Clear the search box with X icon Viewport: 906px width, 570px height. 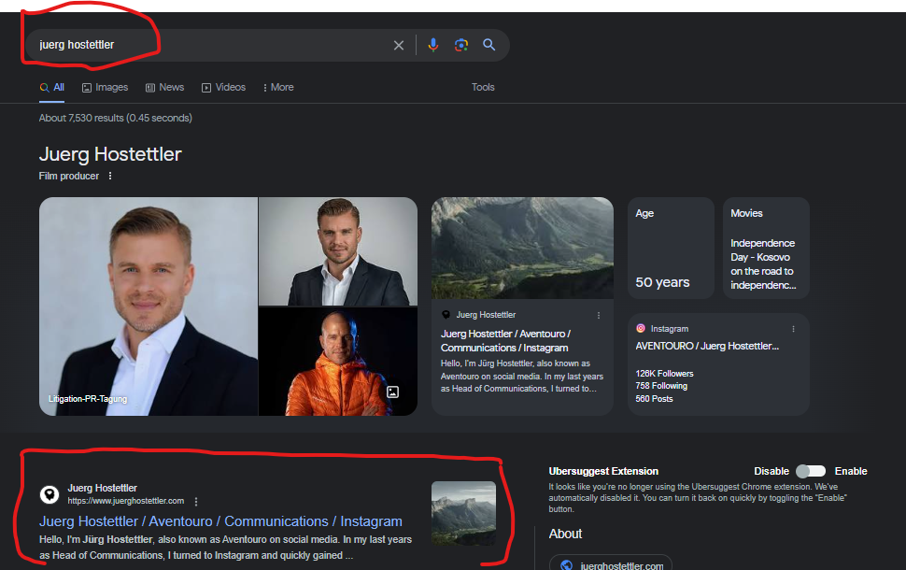click(x=399, y=45)
